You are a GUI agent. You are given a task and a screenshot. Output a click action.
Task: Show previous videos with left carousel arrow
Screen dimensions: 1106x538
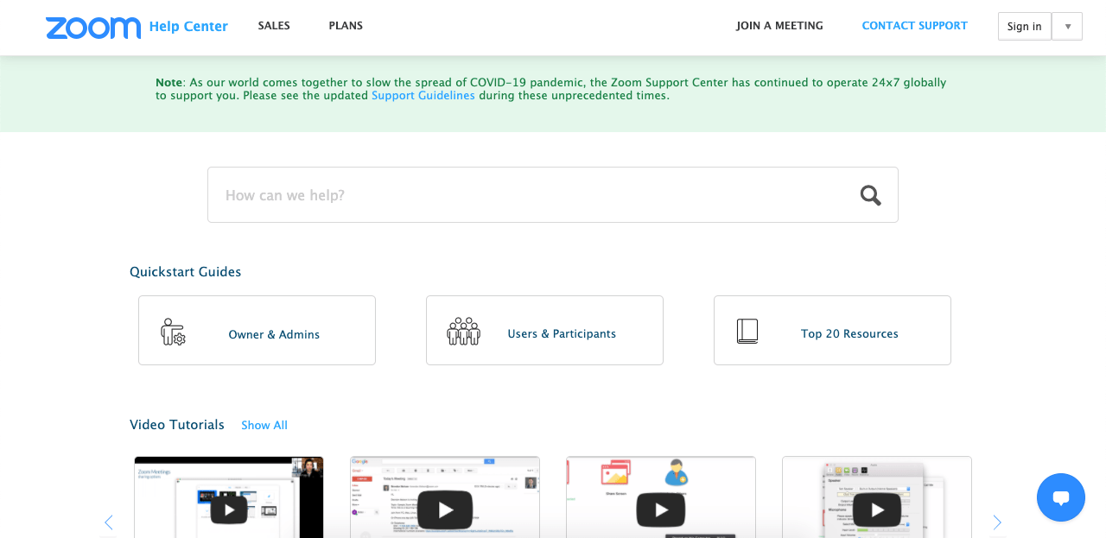click(x=109, y=522)
